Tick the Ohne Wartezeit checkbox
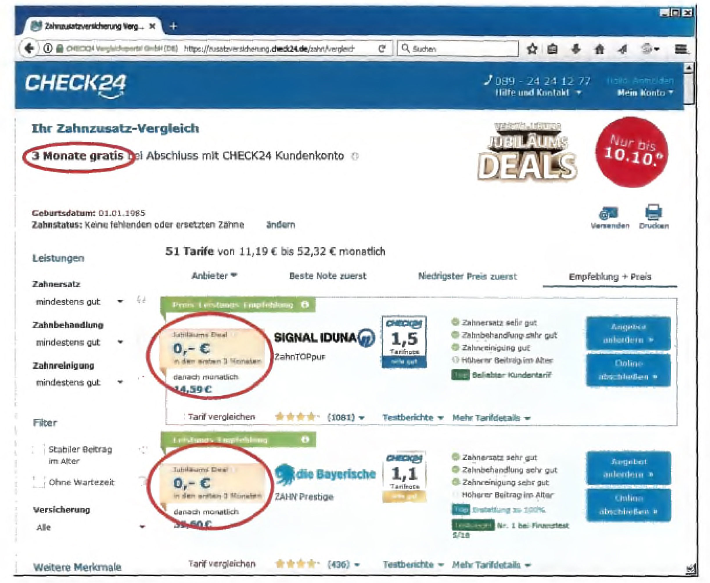710x583 pixels. point(39,482)
